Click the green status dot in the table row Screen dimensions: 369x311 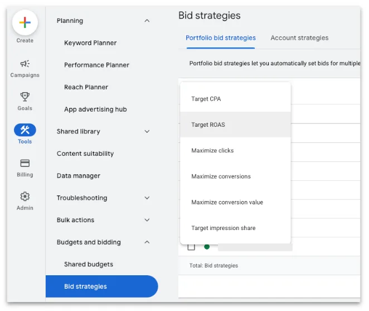207,247
